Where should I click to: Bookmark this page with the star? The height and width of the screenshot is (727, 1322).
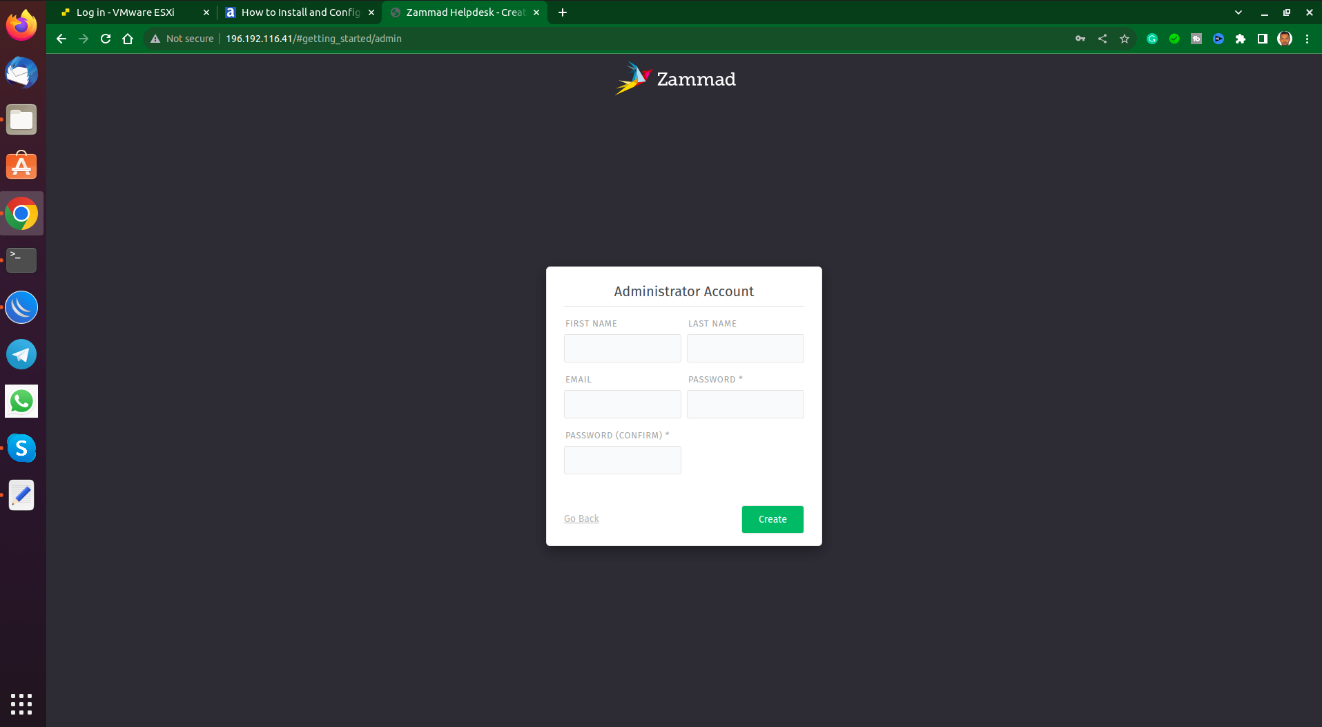coord(1125,39)
